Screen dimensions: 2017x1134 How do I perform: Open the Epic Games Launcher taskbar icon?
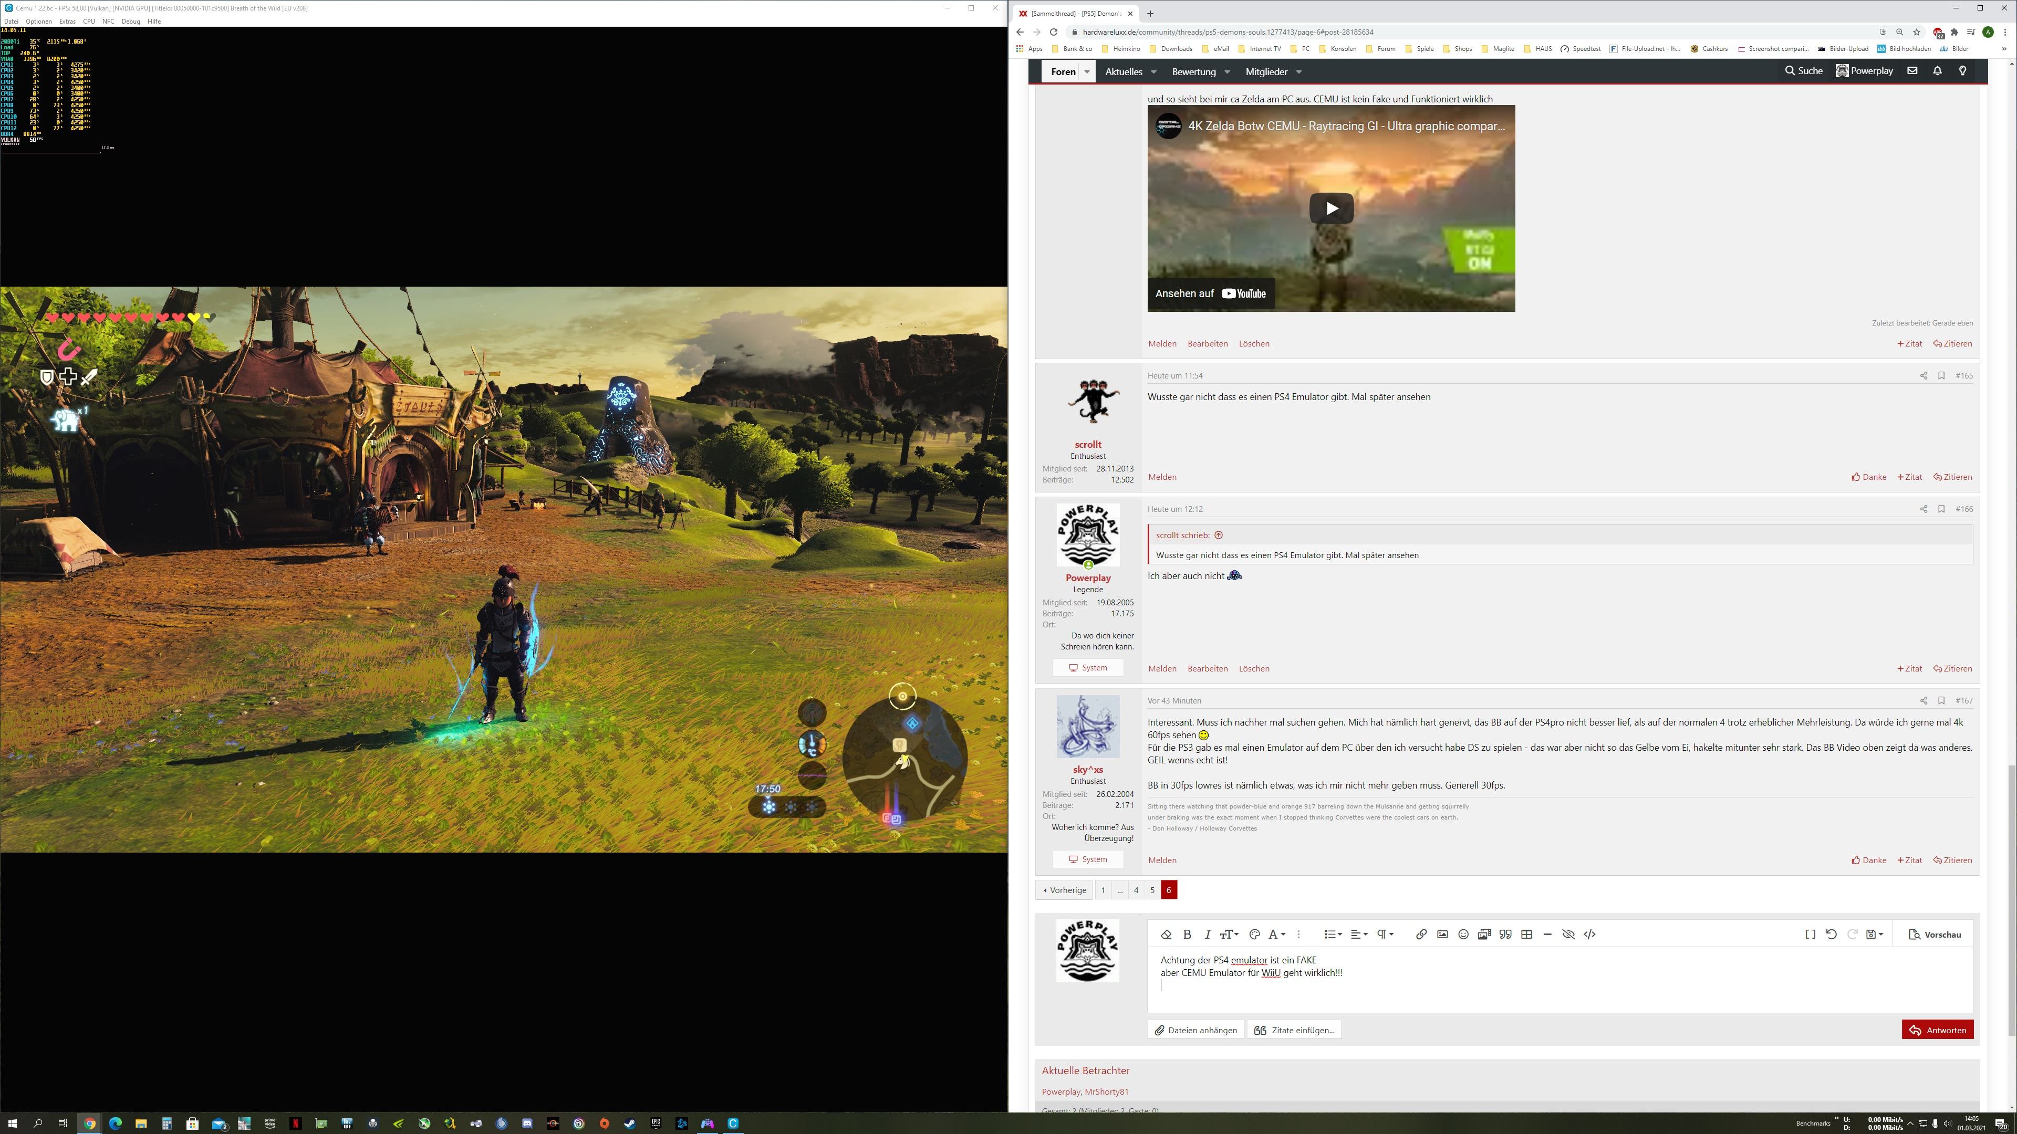coord(656,1123)
